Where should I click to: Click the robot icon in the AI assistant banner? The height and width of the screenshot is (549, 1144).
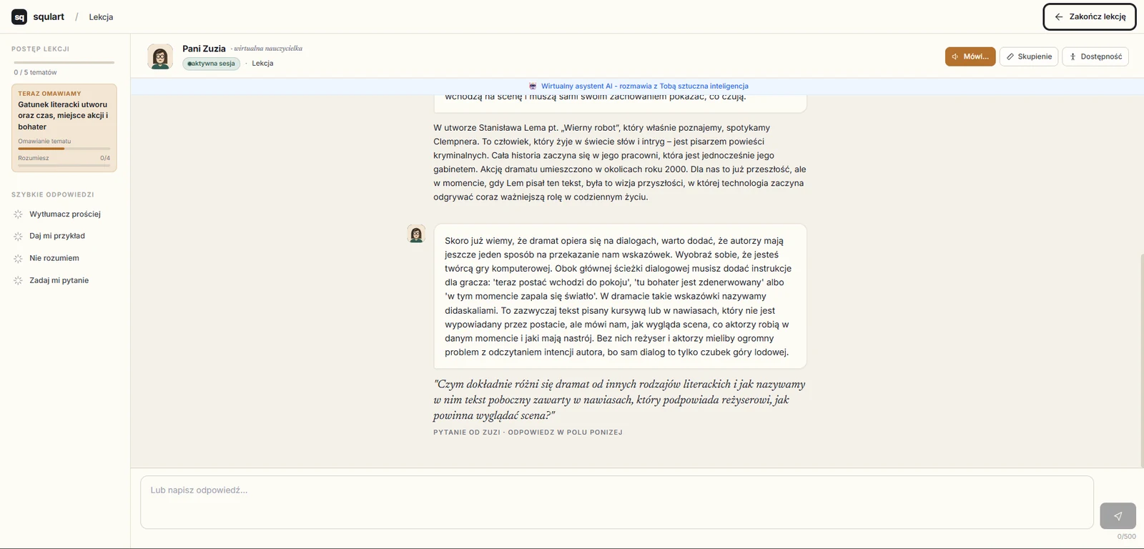pos(533,86)
